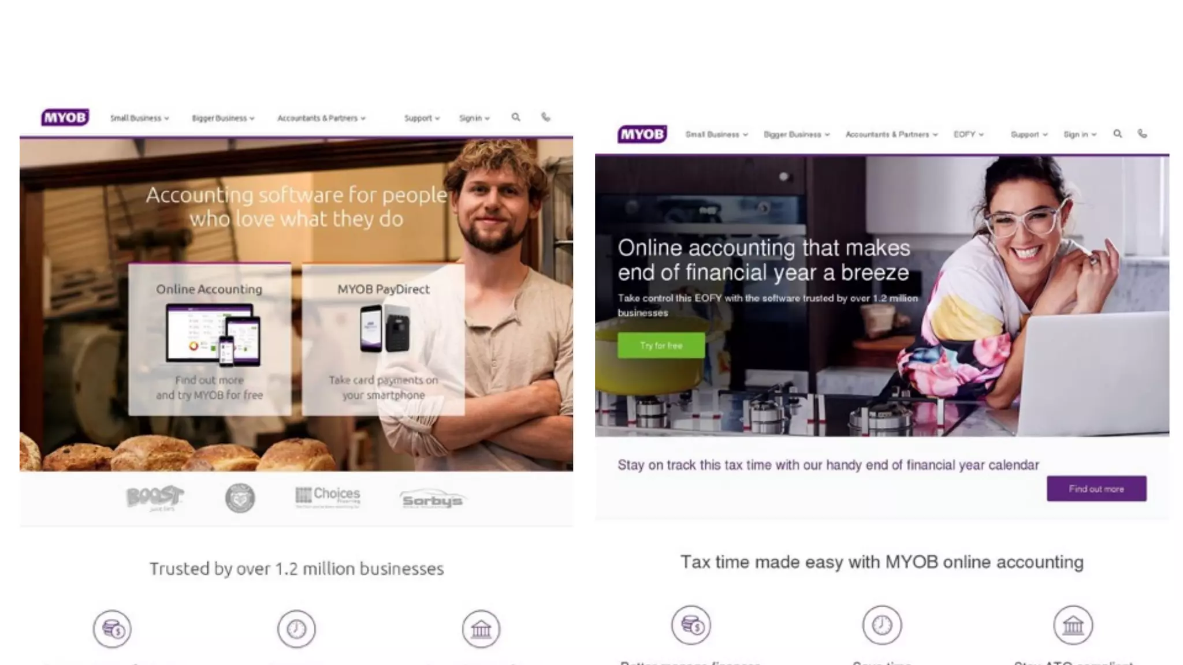Click the coins finance icon on right page
The image size is (1183, 665).
[x=691, y=625]
